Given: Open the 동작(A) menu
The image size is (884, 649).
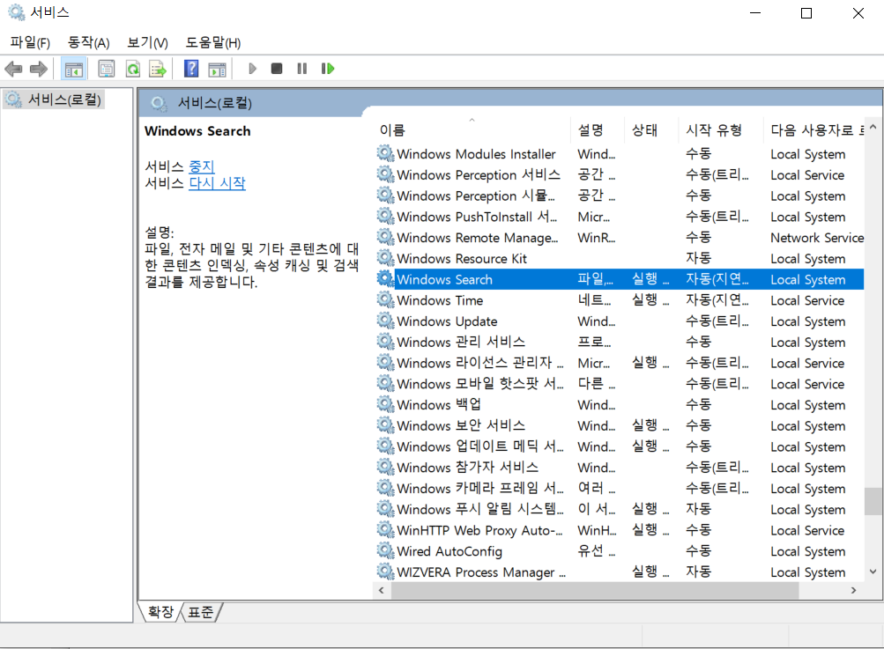Looking at the screenshot, I should [x=88, y=42].
